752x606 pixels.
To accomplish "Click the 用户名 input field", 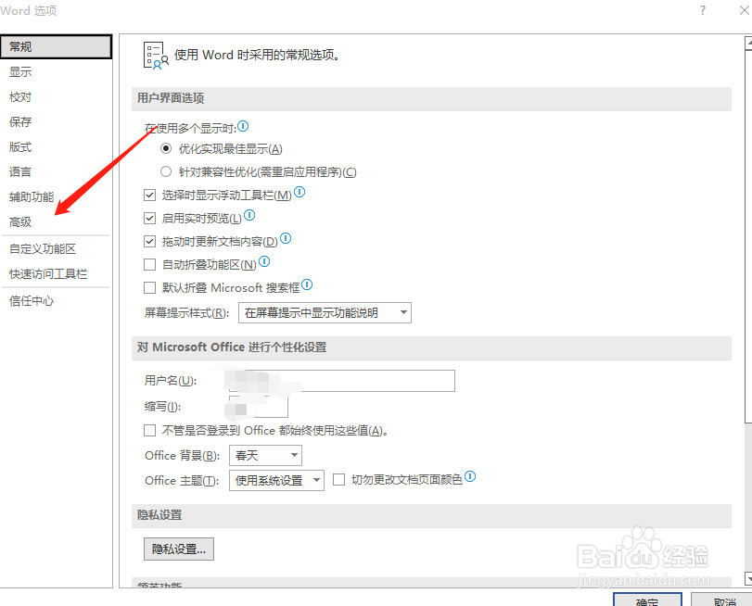I will (x=342, y=381).
